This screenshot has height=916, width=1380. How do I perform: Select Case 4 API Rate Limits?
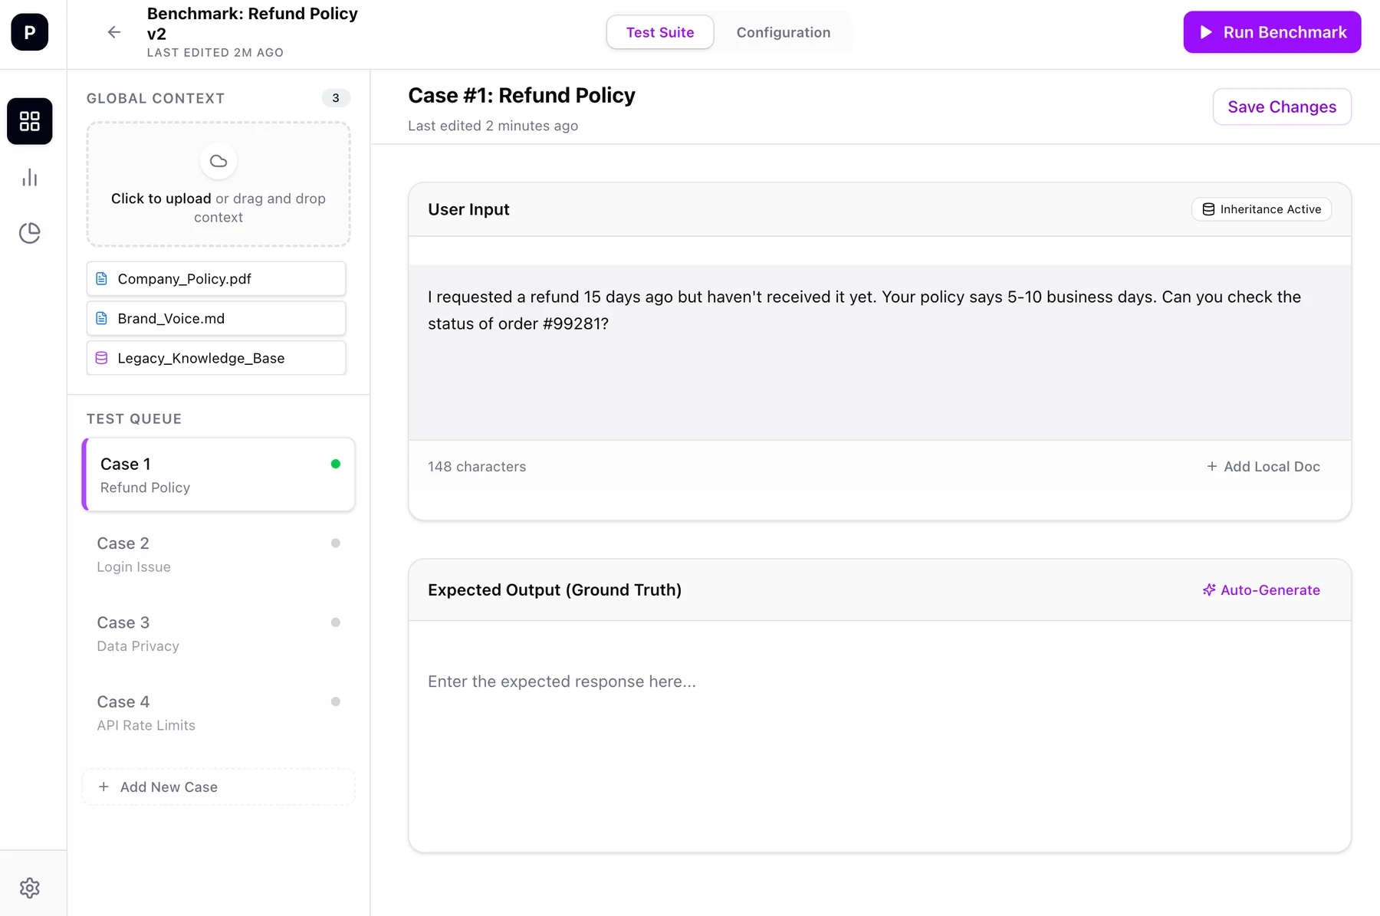pyautogui.click(x=219, y=713)
